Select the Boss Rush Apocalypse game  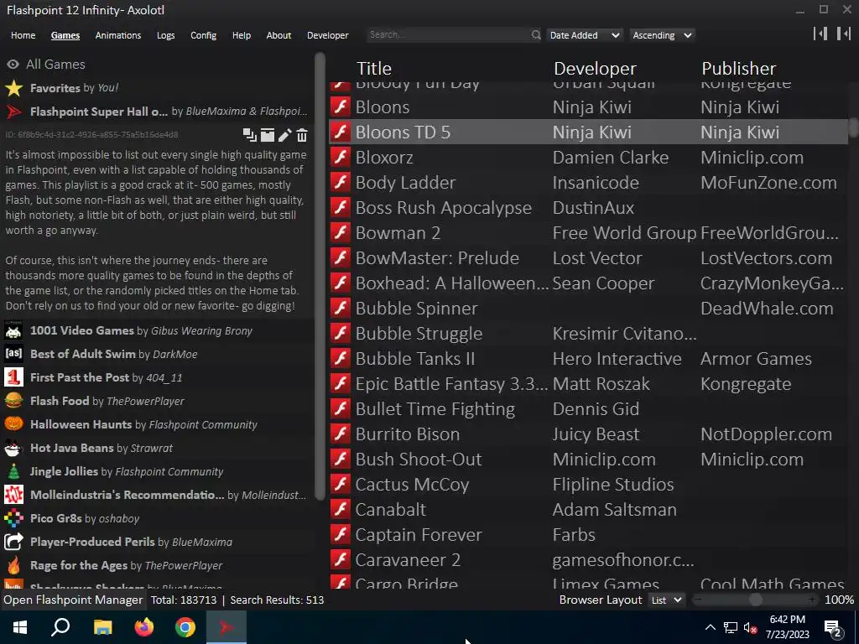coord(588,208)
